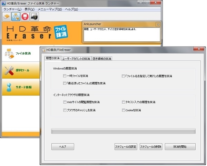Screen dimensions: 207x166
Task: Click the red download arrow toolbar icon
Action: pyautogui.click(x=25, y=17)
